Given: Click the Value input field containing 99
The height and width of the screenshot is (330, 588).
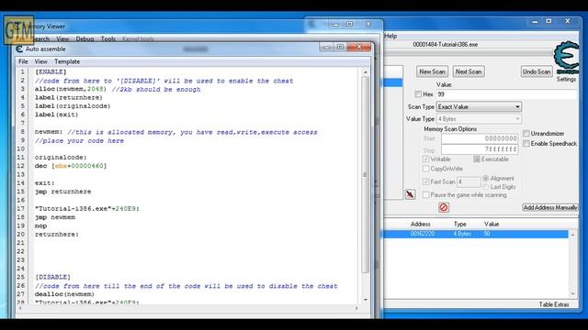Looking at the screenshot, I should (506, 94).
